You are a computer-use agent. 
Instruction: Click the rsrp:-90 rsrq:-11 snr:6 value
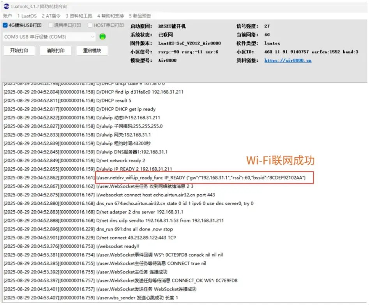188,52
